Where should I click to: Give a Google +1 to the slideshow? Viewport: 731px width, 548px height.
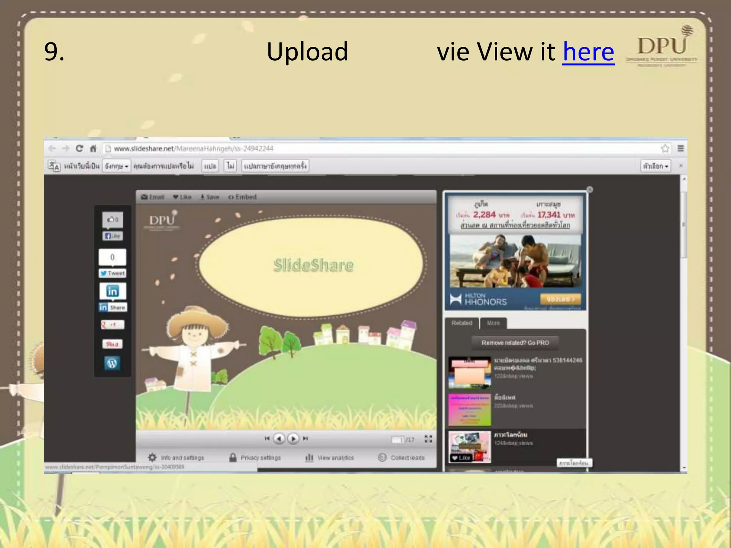pyautogui.click(x=113, y=325)
